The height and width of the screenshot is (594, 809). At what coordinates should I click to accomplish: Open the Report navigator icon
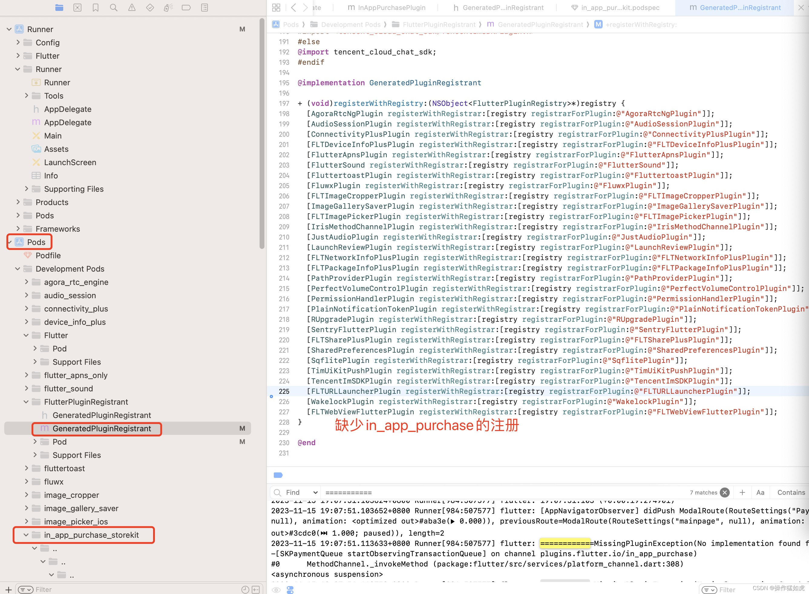pos(205,8)
